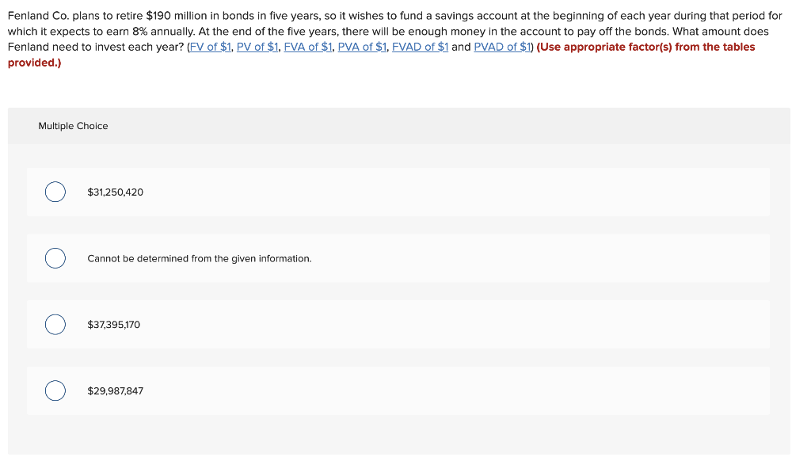Pick the radio button for $29,987,847
Screen dimensions: 811x476
55,390
